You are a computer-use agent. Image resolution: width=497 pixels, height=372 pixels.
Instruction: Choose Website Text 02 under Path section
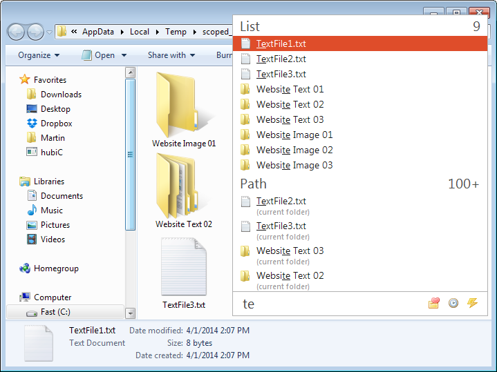[x=359, y=280]
